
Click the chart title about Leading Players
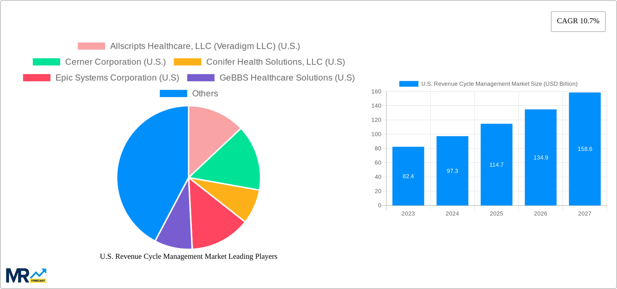point(188,256)
